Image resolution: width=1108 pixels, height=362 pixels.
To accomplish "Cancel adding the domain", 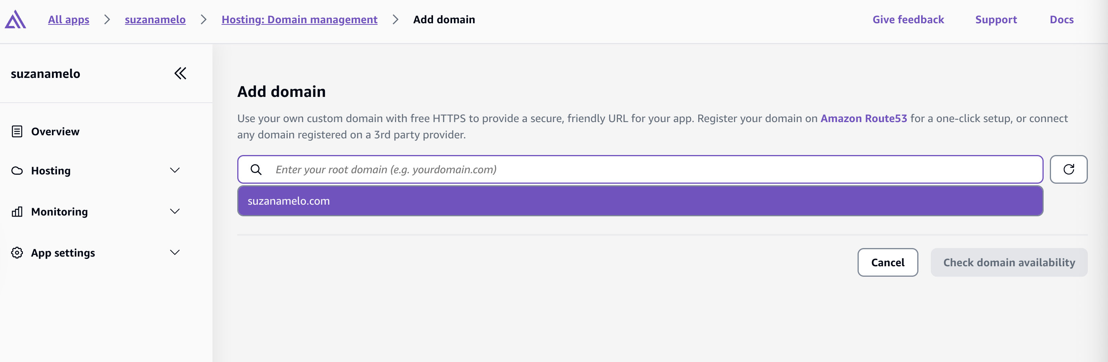I will pos(887,262).
